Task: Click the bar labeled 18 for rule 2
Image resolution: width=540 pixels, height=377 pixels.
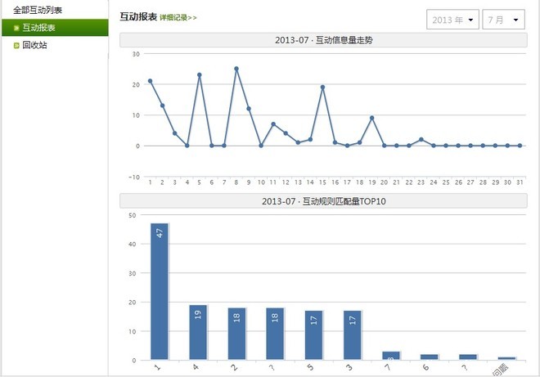Action: point(237,334)
